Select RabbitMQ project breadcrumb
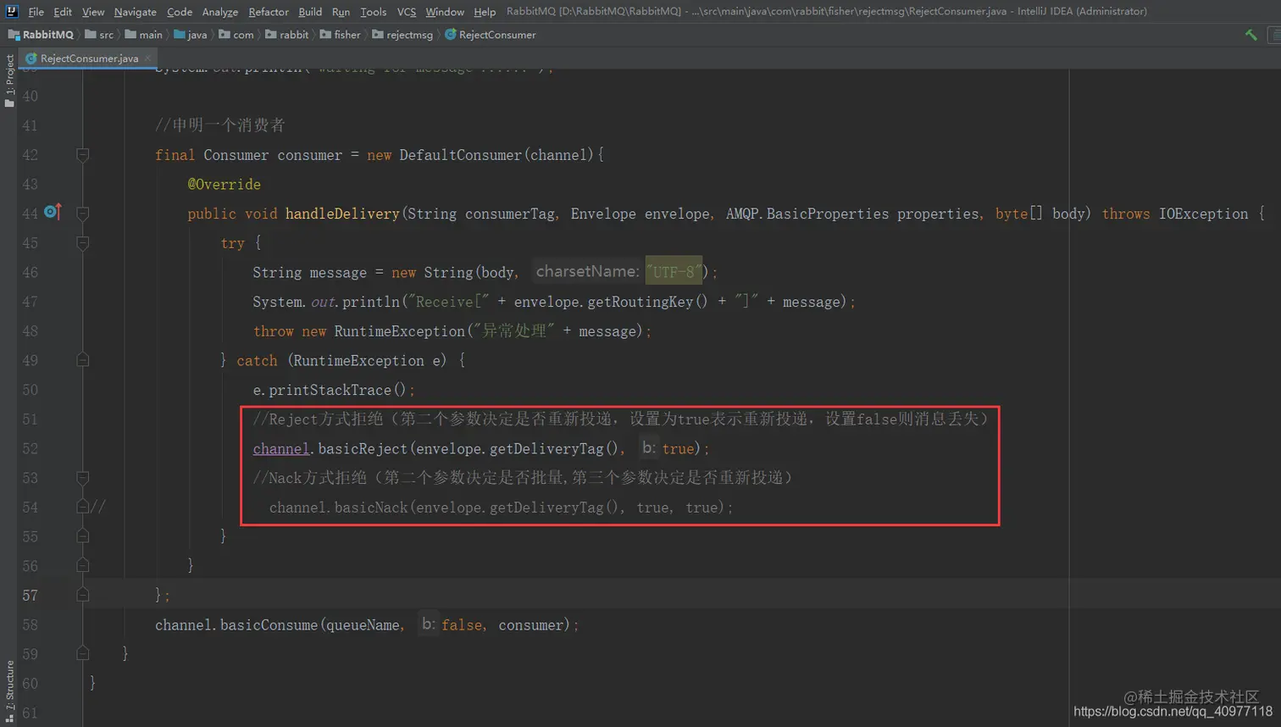 point(41,35)
